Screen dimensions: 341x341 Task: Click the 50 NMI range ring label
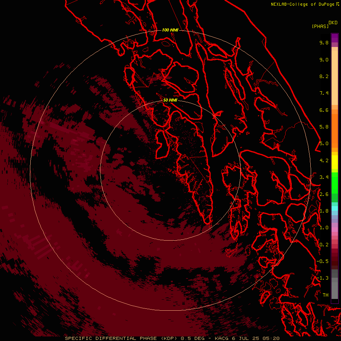[170, 100]
